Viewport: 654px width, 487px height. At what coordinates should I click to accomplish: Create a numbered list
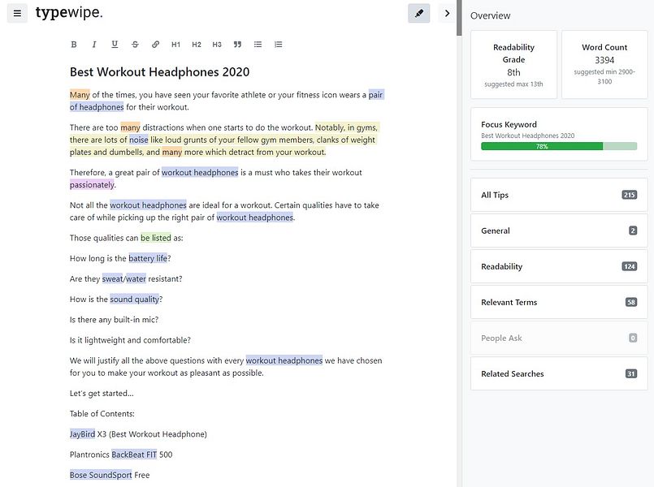coord(278,45)
